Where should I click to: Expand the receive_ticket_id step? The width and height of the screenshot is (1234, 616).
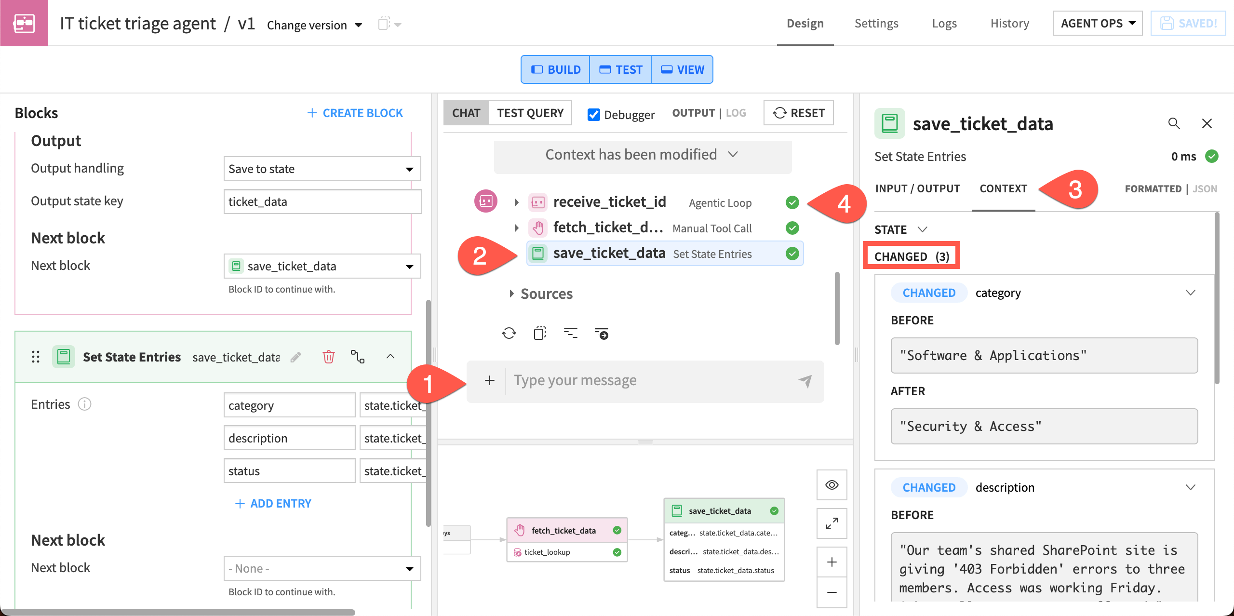pos(516,202)
